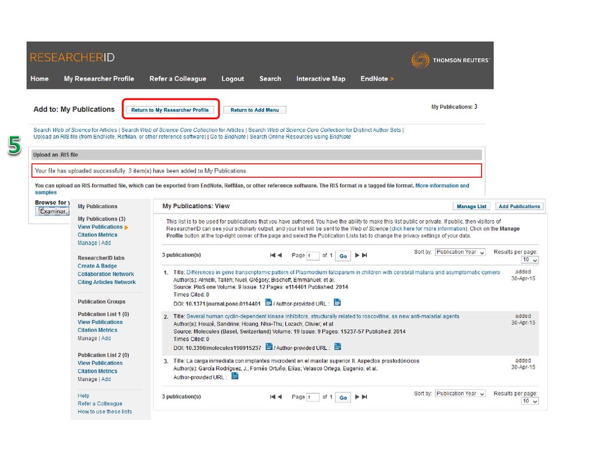The image size is (611, 458).
Task: Click the Thomson Reuters logo
Action: tap(450, 60)
